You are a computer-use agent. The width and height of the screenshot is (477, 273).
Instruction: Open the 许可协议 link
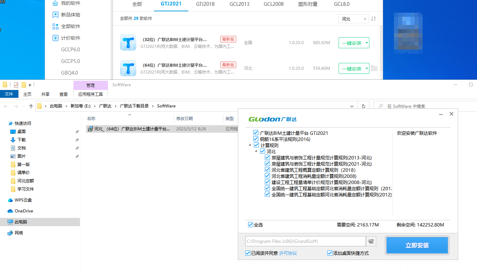[x=288, y=253]
